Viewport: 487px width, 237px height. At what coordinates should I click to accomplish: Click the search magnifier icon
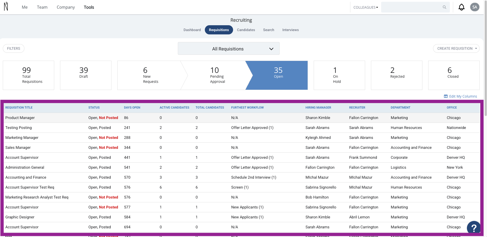point(444,7)
